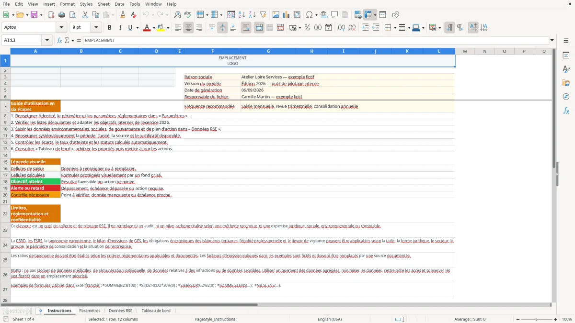
Task: Click Sort Descending icon
Action: click(253, 15)
